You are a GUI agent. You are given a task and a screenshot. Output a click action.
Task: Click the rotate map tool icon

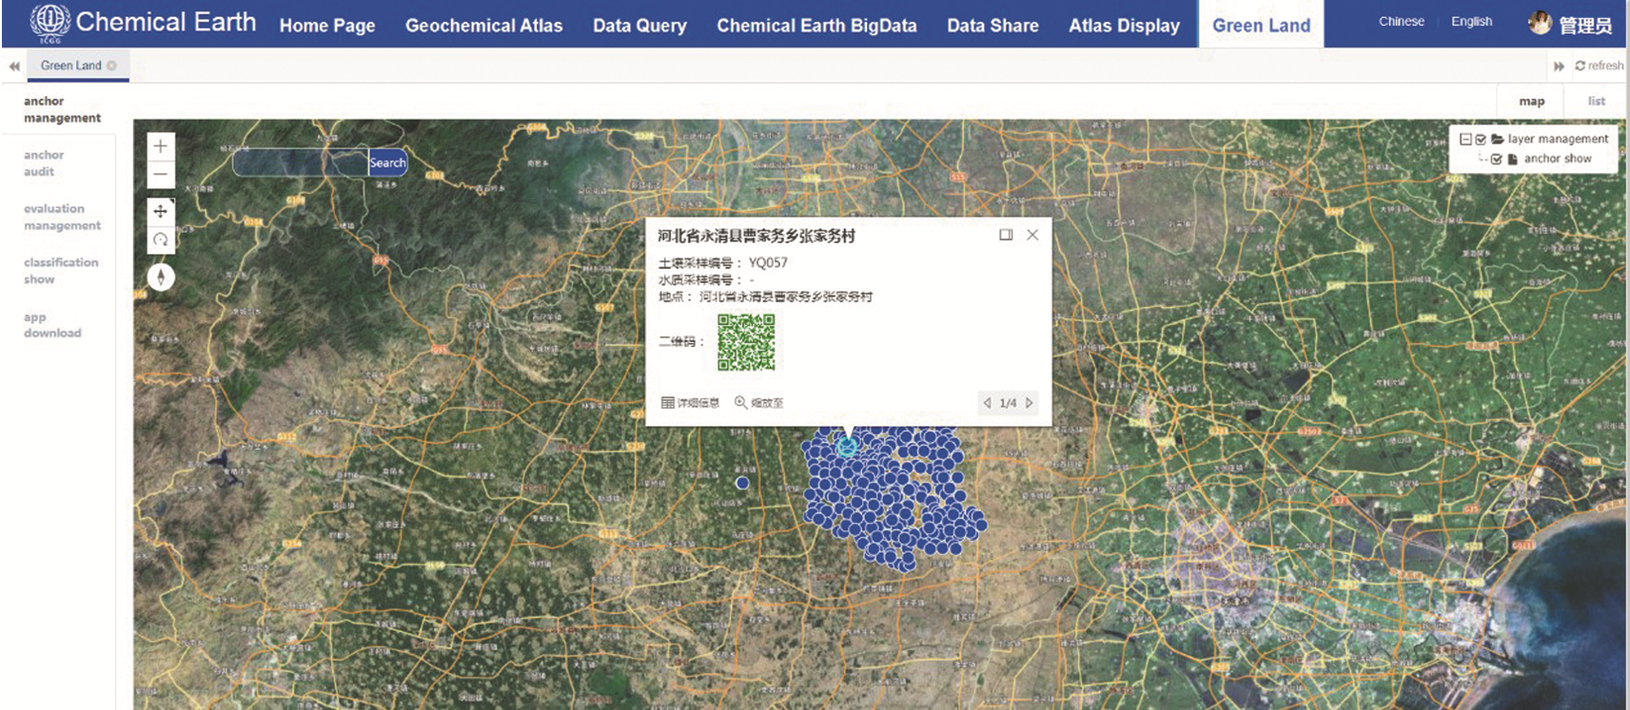click(161, 240)
